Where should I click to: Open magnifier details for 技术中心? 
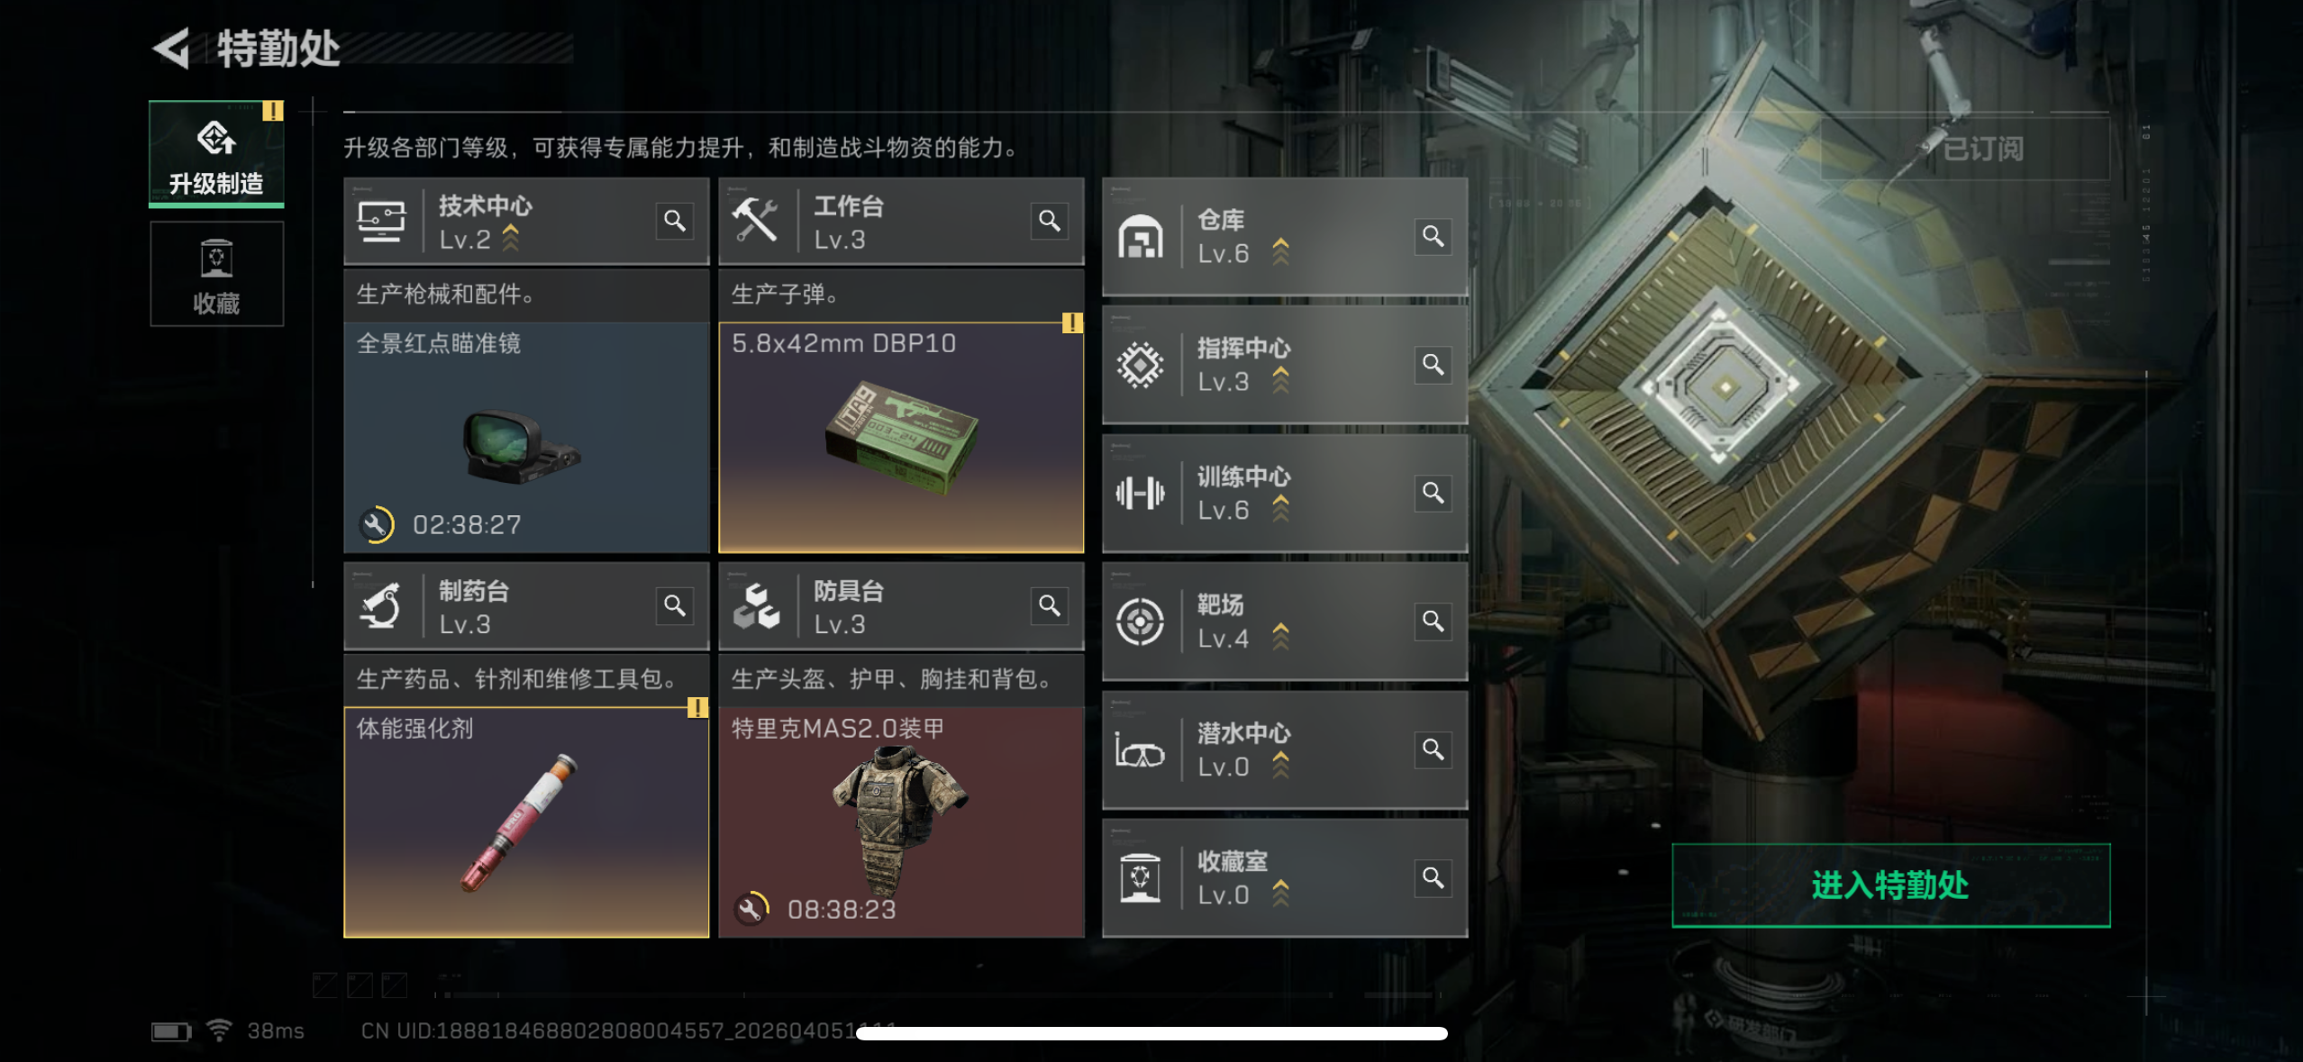click(675, 221)
